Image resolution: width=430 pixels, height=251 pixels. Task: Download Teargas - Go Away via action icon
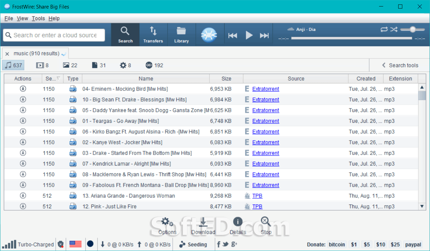tap(23, 120)
